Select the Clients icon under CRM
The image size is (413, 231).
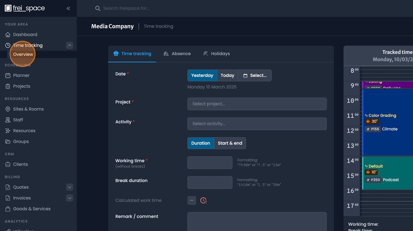8,164
